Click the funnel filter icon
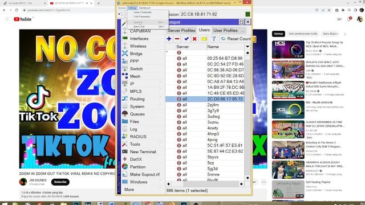 214,39
